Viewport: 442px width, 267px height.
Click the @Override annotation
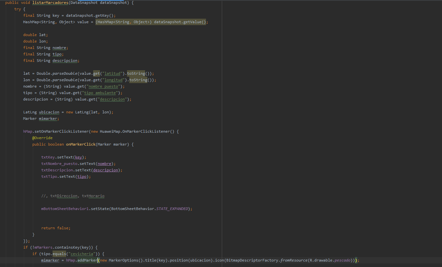[42, 138]
